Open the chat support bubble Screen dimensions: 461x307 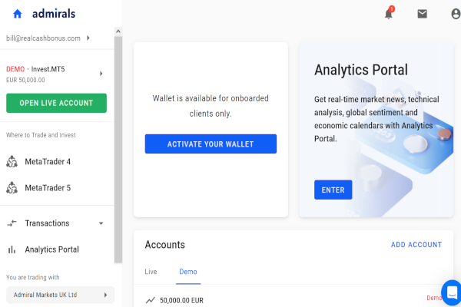[452, 292]
